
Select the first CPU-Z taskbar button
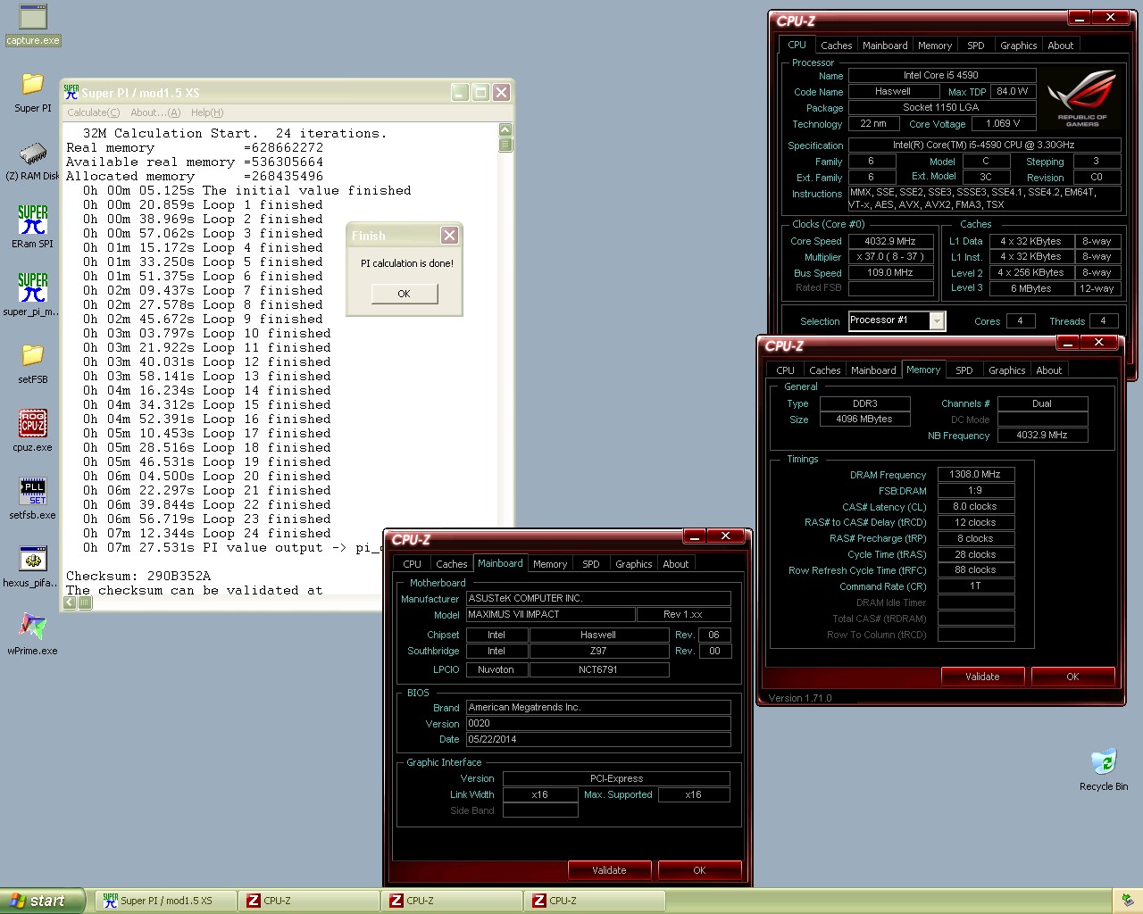click(309, 901)
